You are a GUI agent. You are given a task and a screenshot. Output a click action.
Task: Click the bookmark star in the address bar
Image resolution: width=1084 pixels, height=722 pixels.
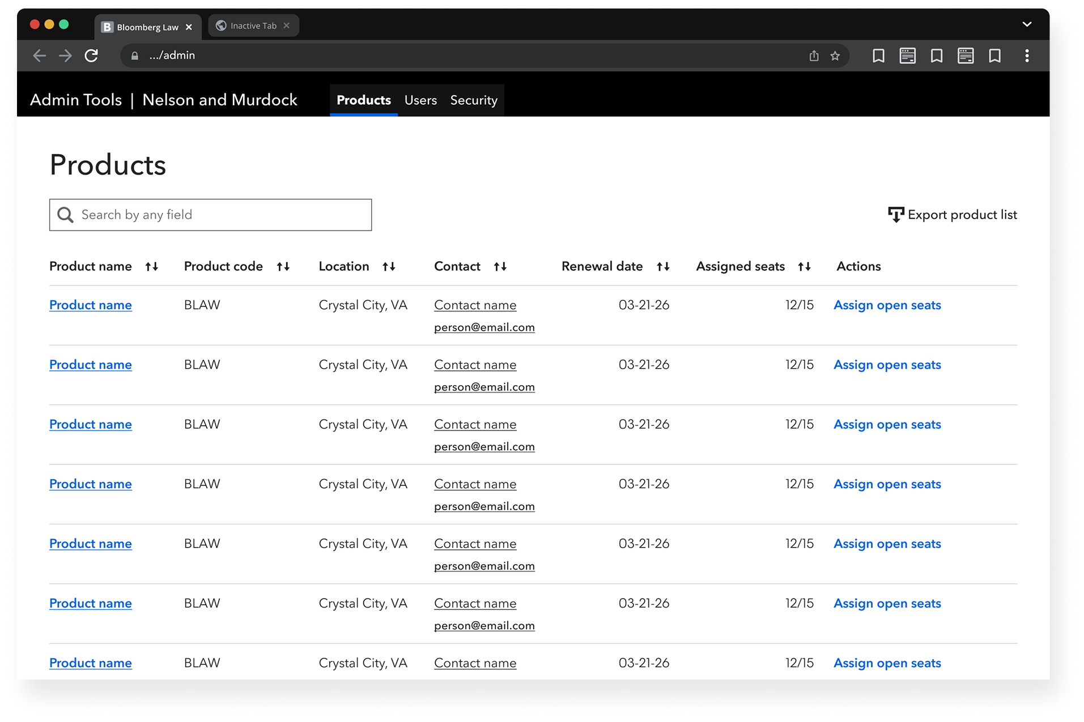(x=834, y=55)
